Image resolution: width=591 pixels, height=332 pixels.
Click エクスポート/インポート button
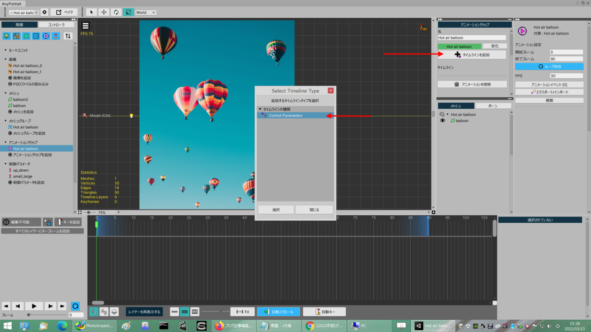coord(549,92)
